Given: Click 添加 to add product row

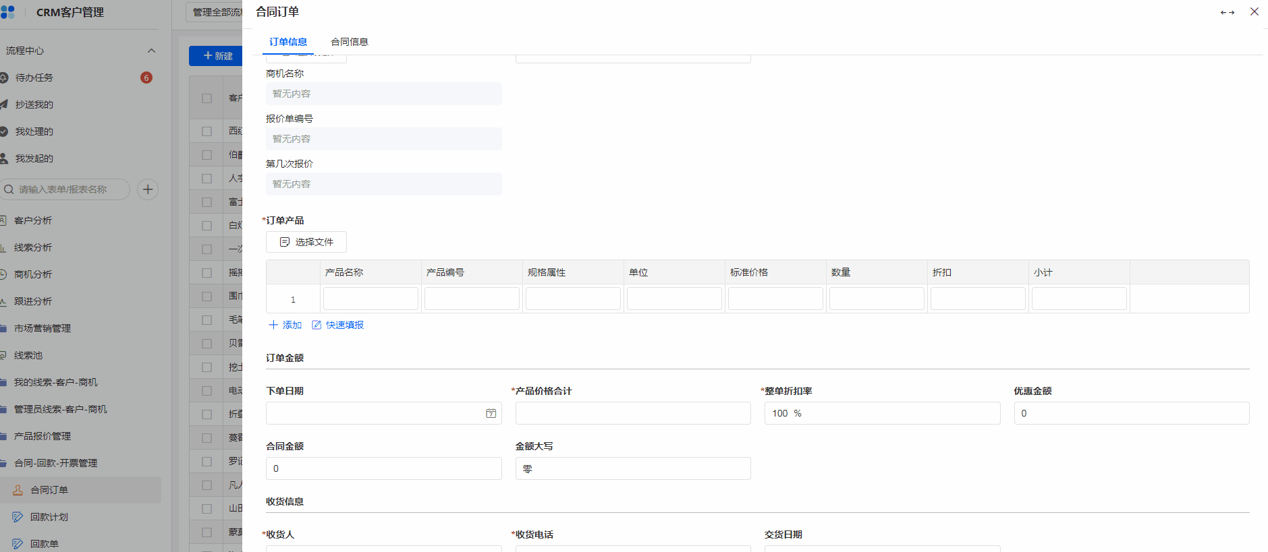Looking at the screenshot, I should coord(285,325).
